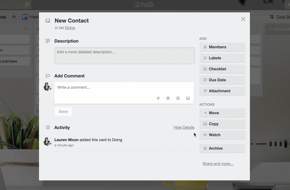Attach a file using the paperclip icon
Image resolution: width=290 pixels, height=190 pixels.
158,98
